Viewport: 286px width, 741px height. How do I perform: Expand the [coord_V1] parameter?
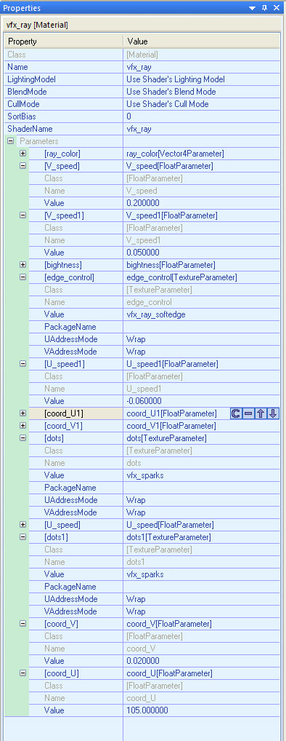23,425
